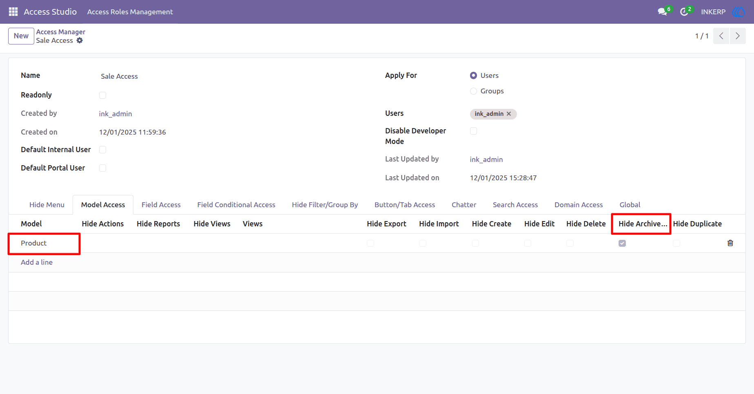Switch to the Domain Access tab
This screenshot has width=754, height=394.
point(579,205)
